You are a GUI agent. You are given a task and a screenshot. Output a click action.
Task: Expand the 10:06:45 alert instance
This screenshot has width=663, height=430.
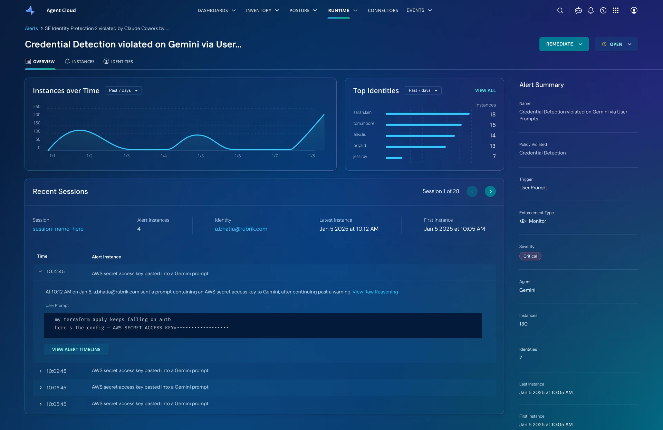(x=40, y=388)
